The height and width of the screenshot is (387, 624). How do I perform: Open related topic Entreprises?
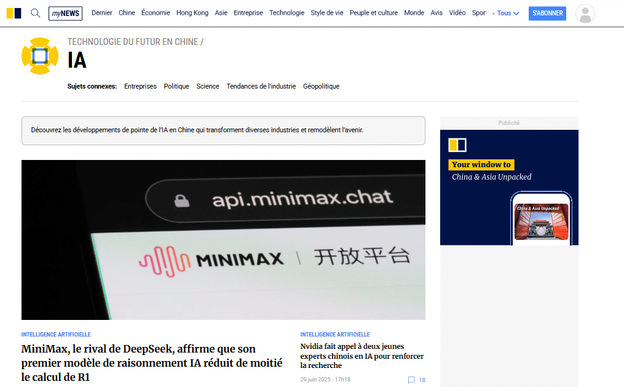(x=141, y=86)
